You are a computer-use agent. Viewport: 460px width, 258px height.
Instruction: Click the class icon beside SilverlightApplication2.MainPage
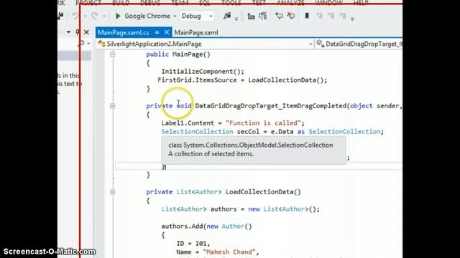(101, 44)
